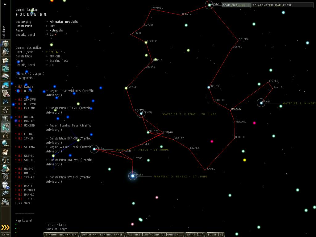Open the World Map Control Panel tab

pos(102,235)
